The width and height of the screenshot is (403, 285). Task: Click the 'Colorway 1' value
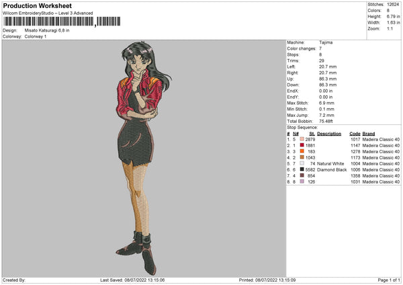point(36,36)
